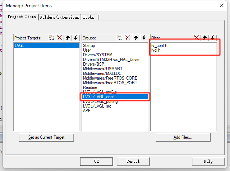Close the Manage Project Items dialog
Viewport: 230px width, 171px height.
click(x=222, y=6)
